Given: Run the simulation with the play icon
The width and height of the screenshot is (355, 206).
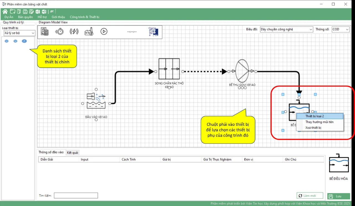Looking at the screenshot, I should pos(104,32).
